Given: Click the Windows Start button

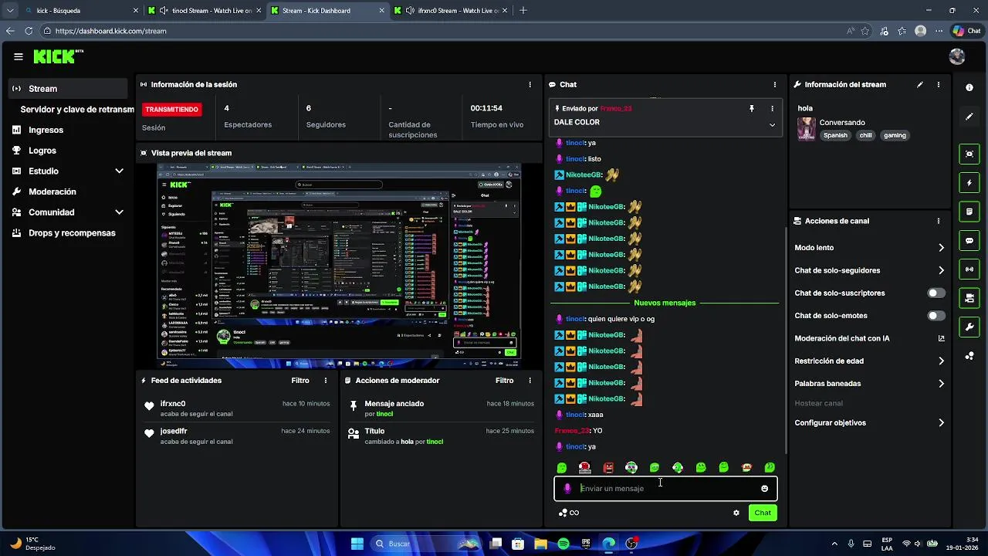Looking at the screenshot, I should tap(357, 544).
